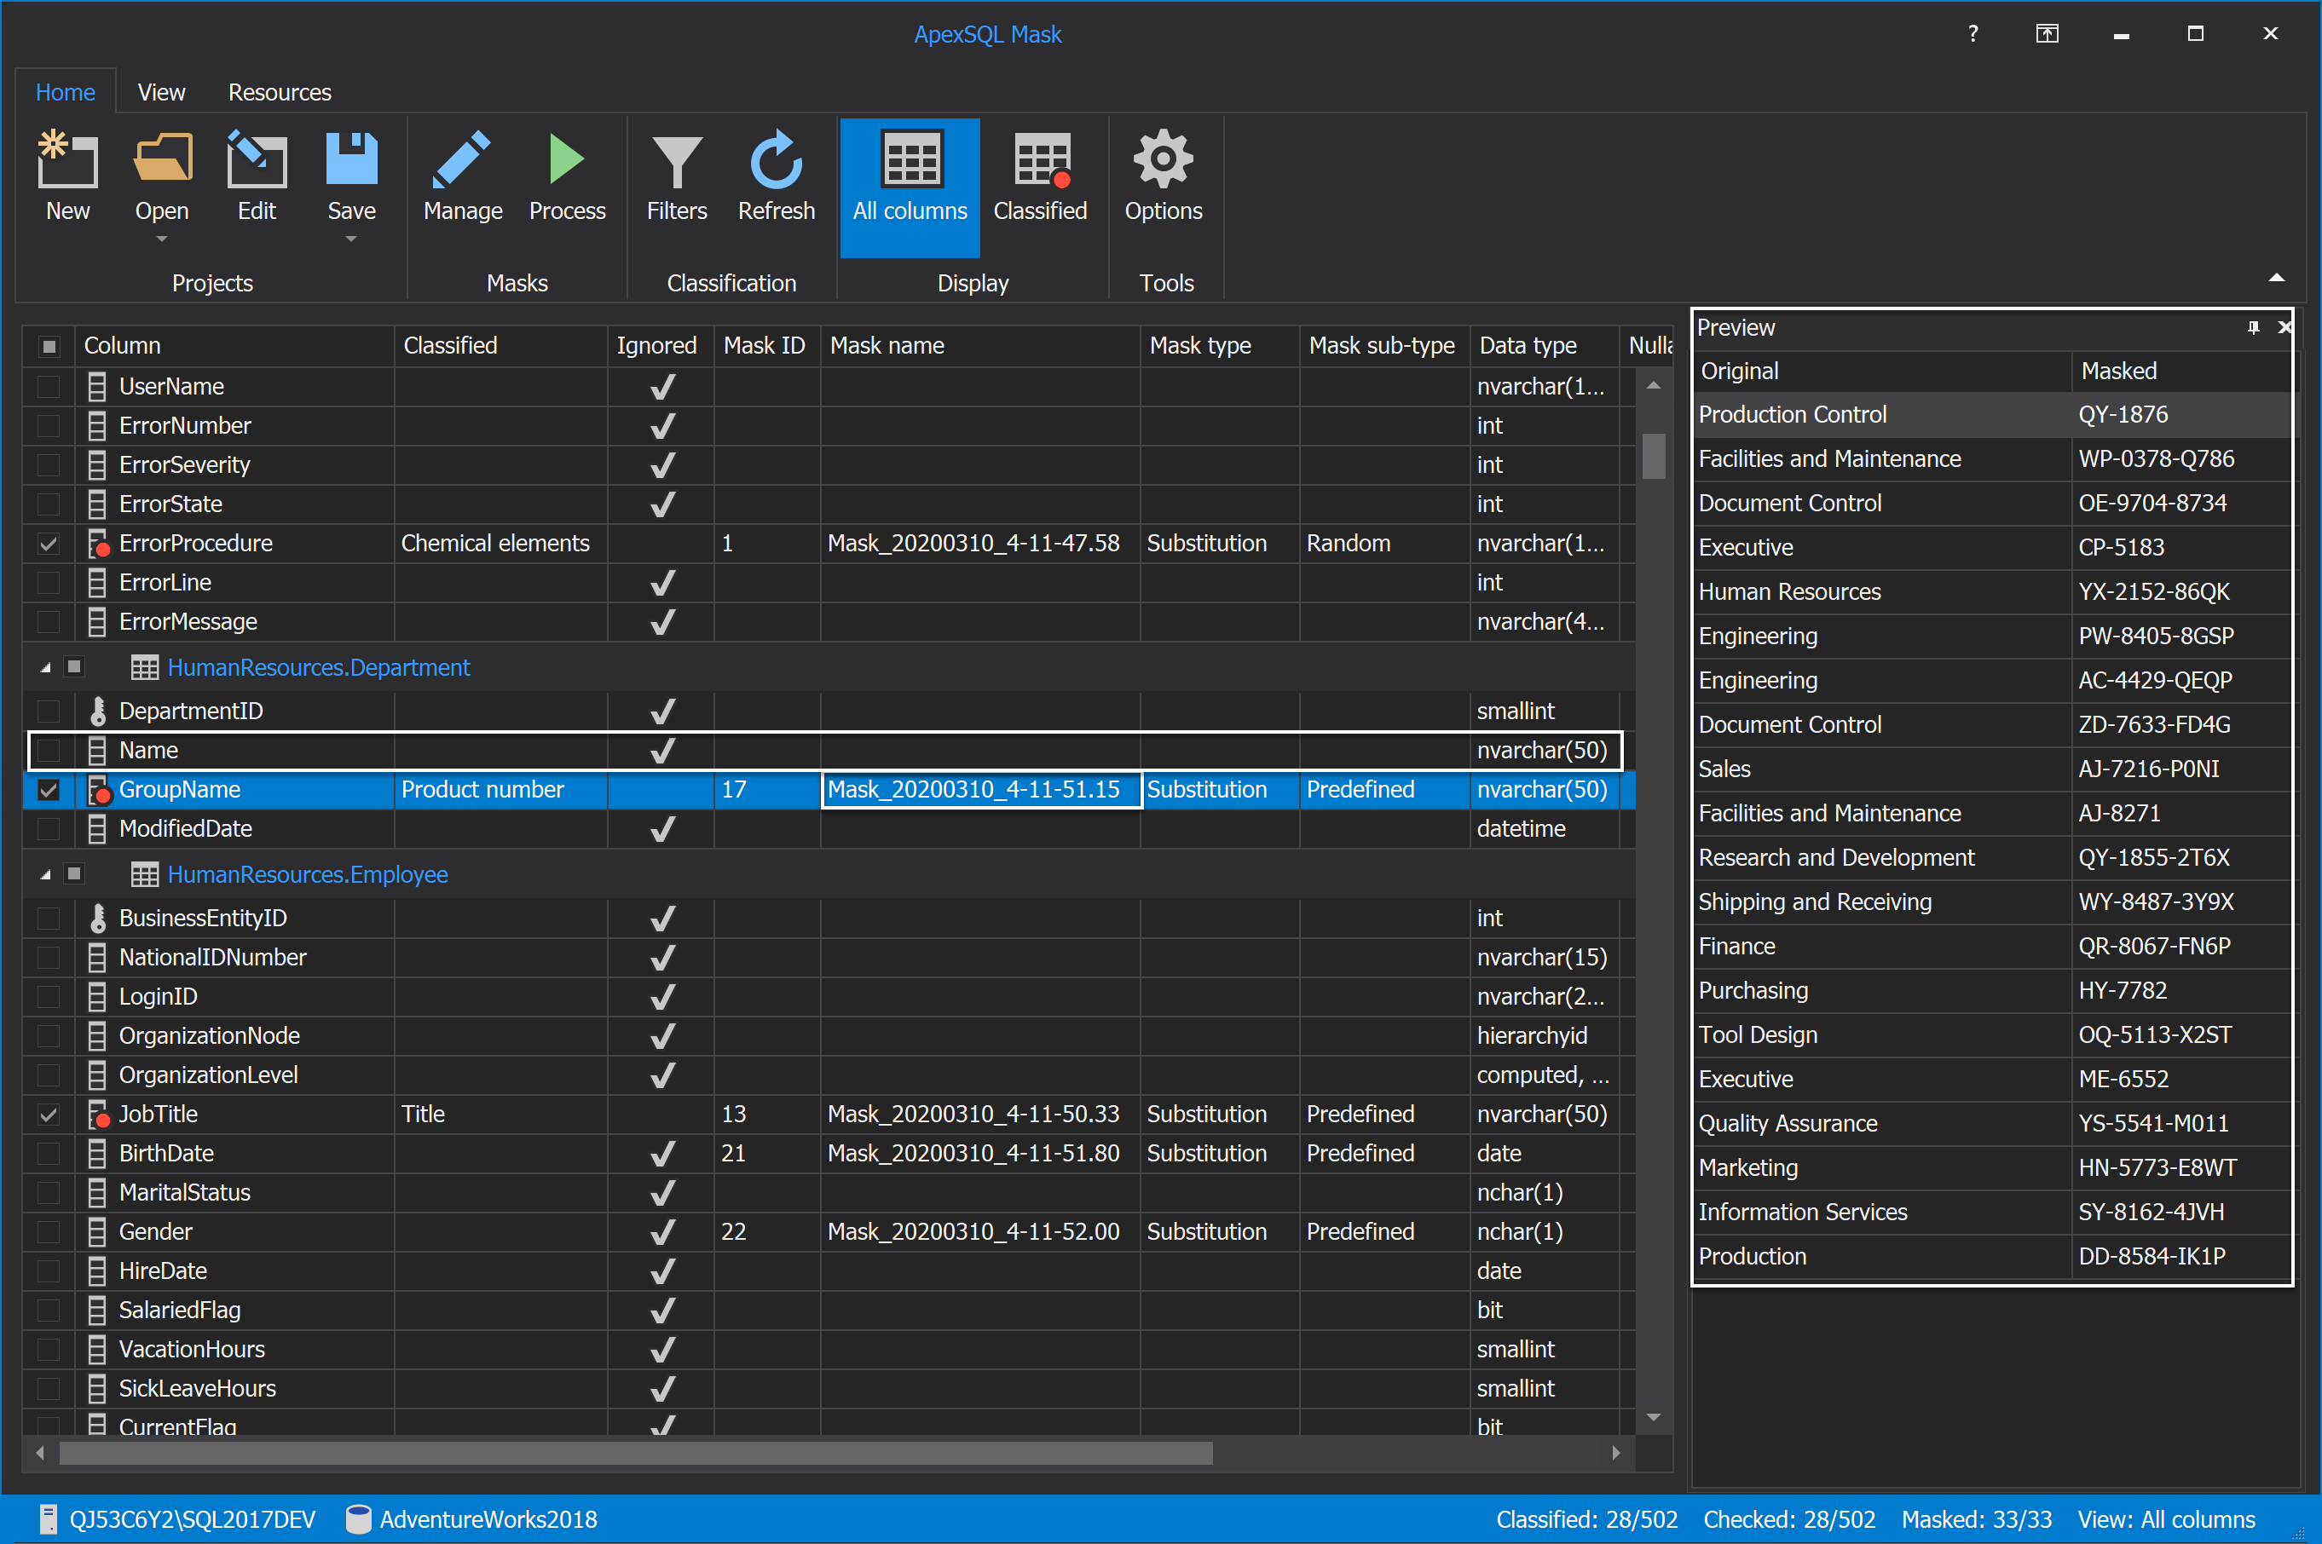Switch to the Home tab

coord(65,91)
